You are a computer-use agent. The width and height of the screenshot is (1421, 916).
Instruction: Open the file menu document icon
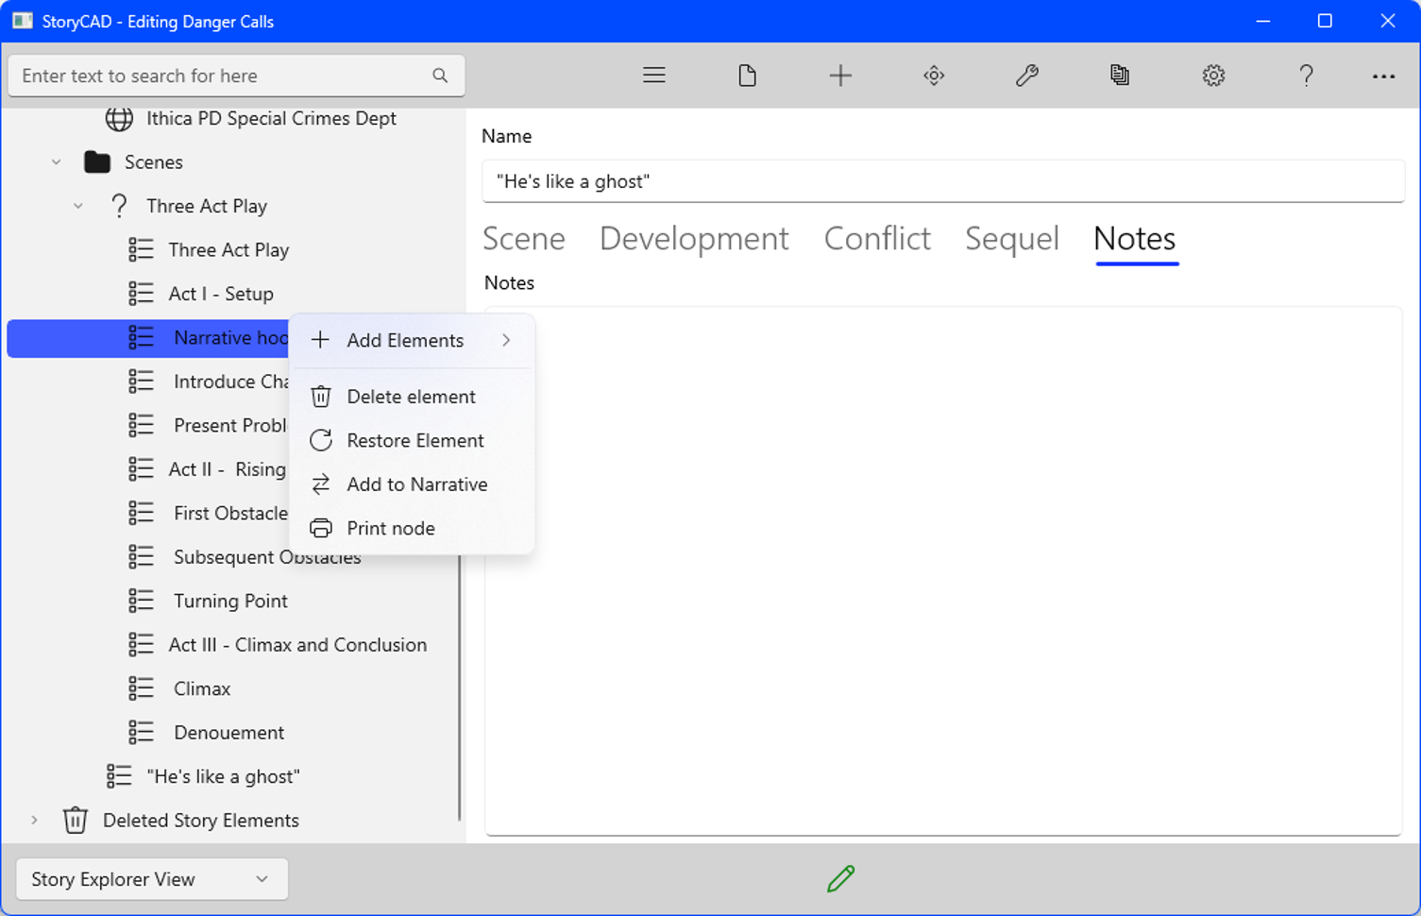point(747,76)
